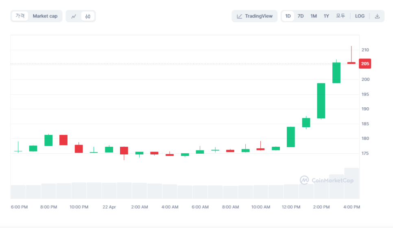Select 1D time range
Viewport: 393px width, 228px height.
pos(288,16)
